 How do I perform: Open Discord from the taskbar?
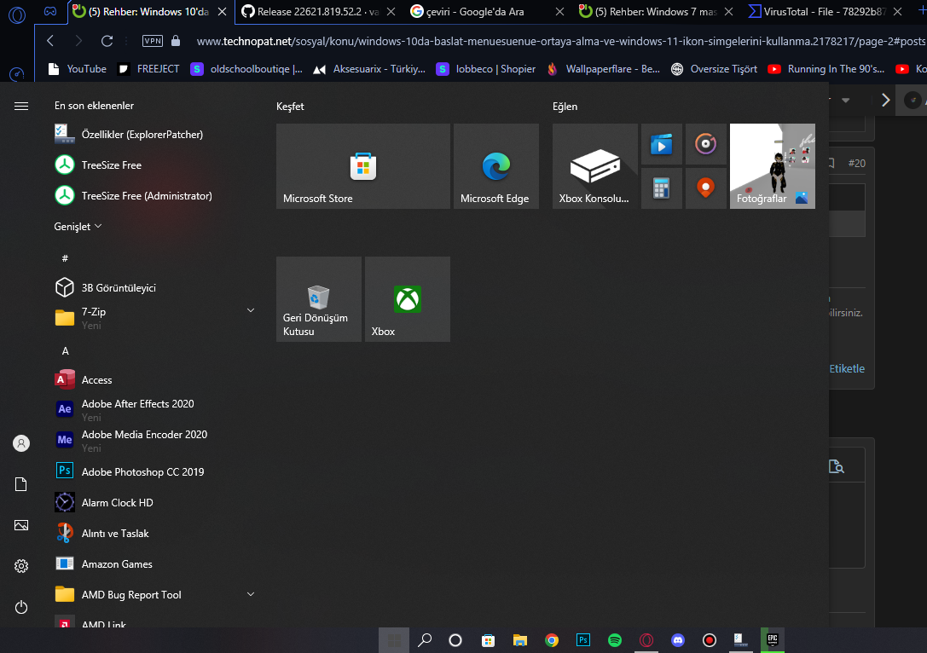(678, 640)
